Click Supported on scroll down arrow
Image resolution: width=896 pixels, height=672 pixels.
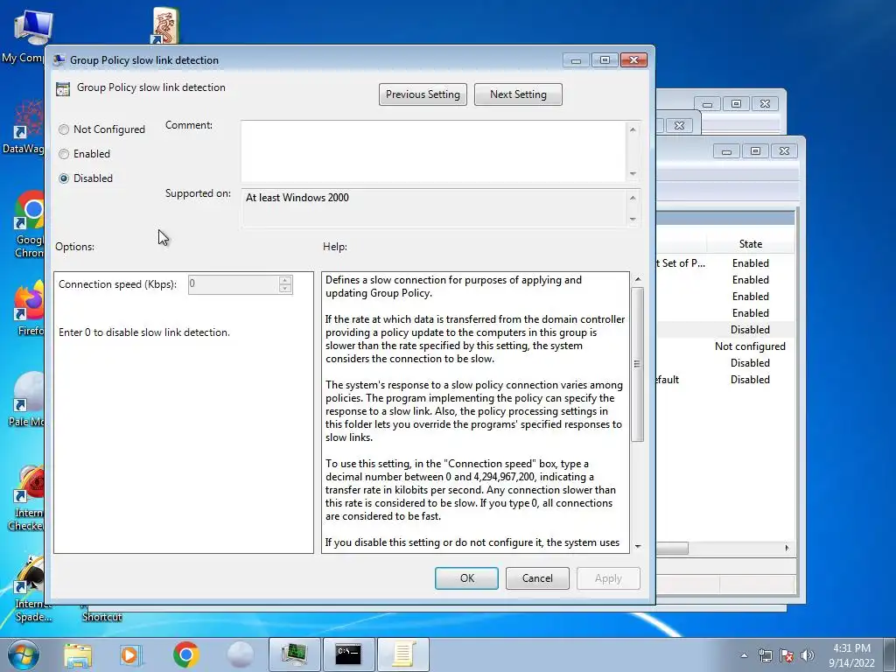(633, 219)
